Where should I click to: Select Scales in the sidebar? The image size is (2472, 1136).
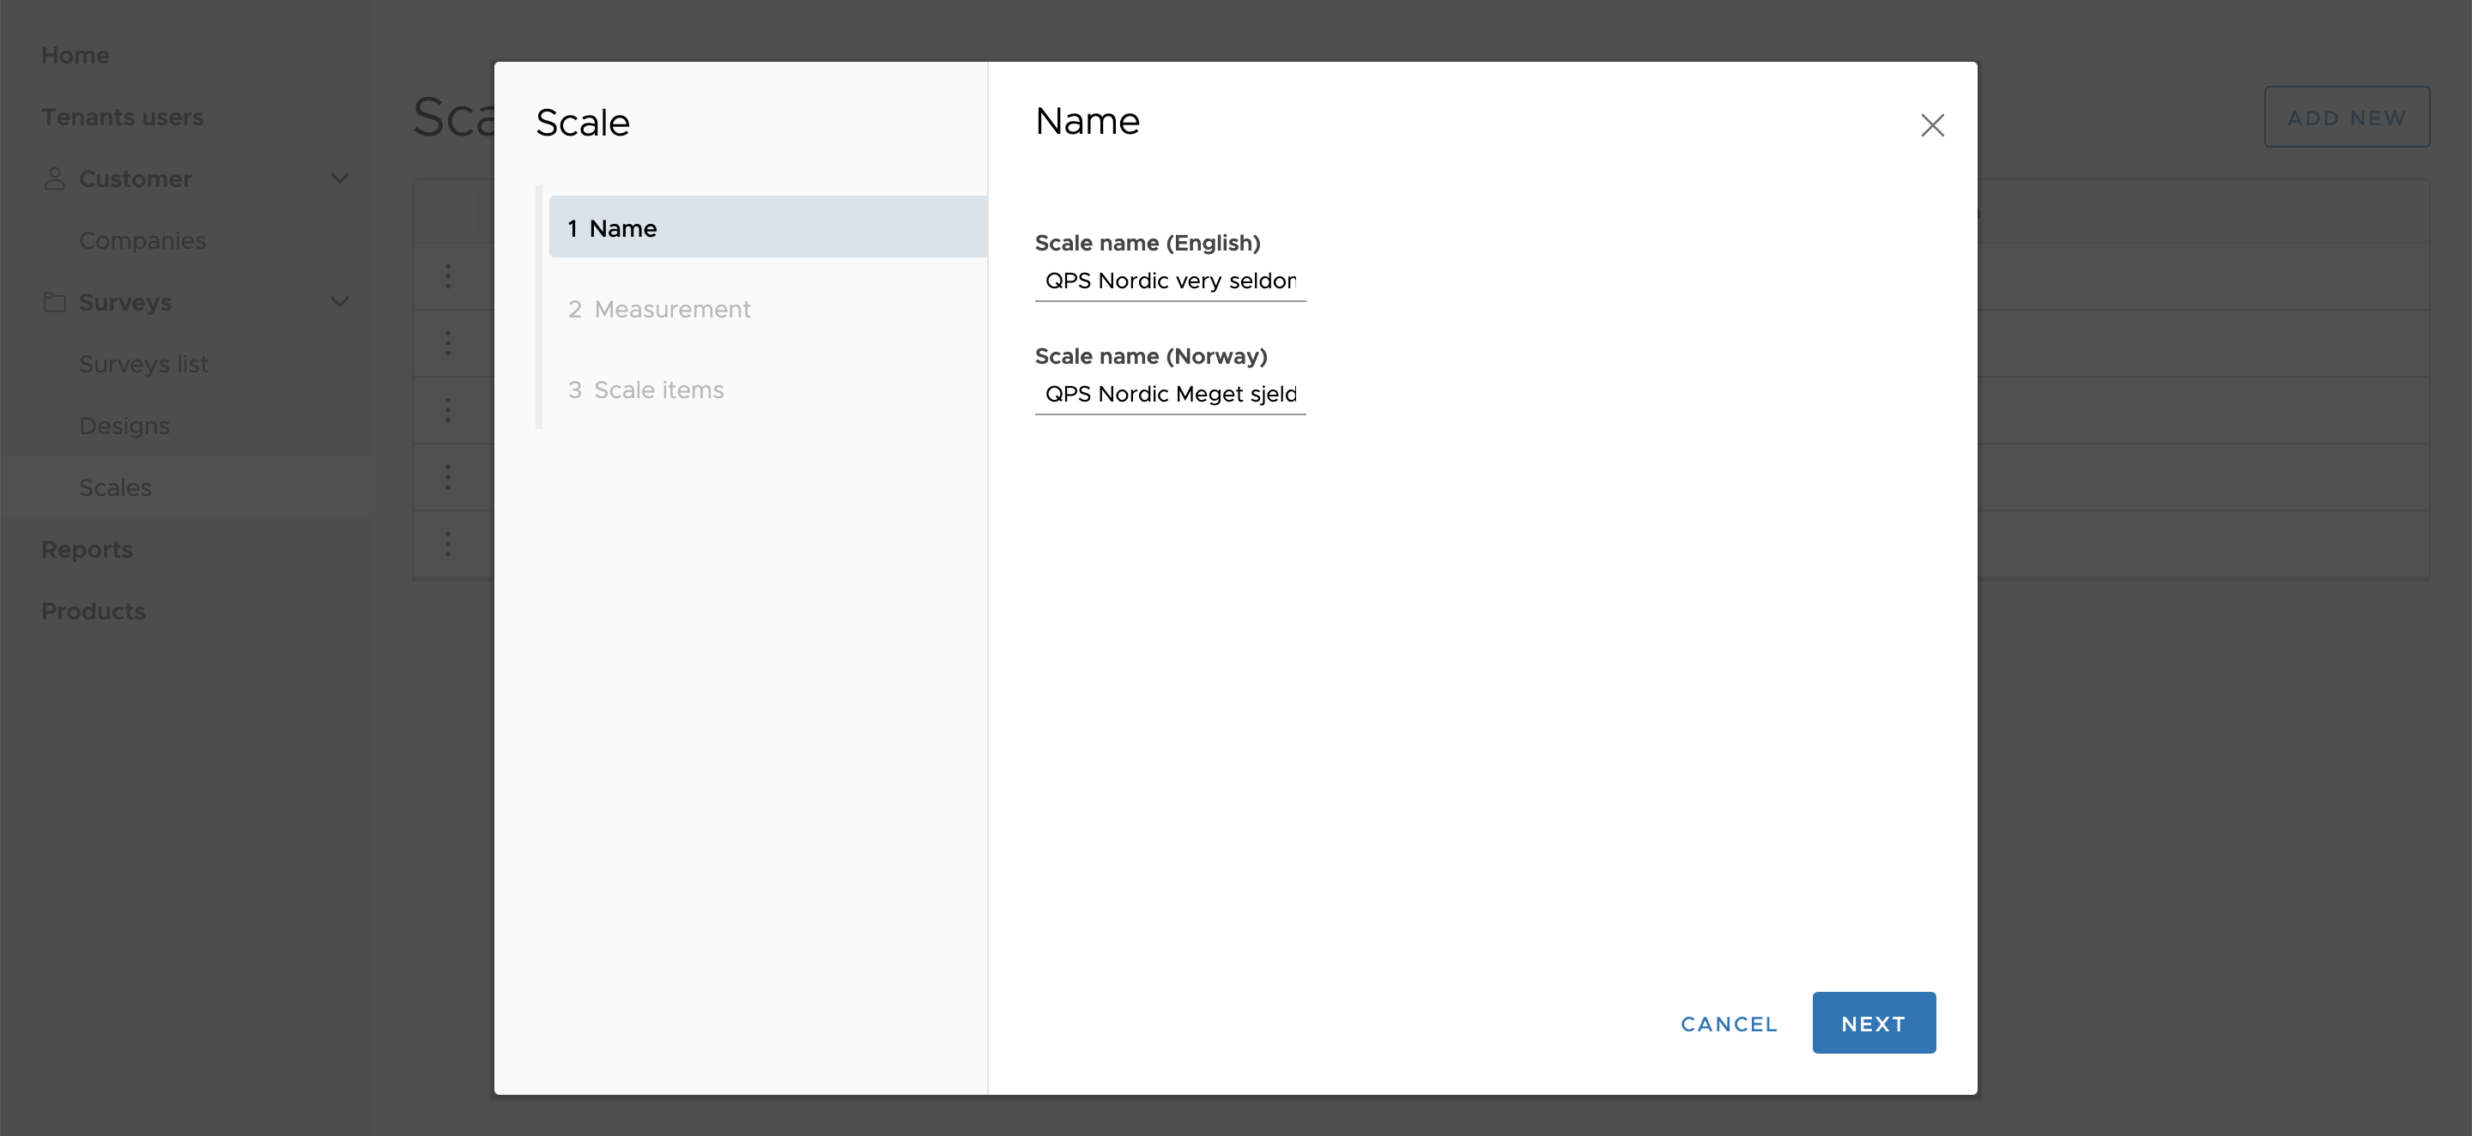pyautogui.click(x=185, y=487)
